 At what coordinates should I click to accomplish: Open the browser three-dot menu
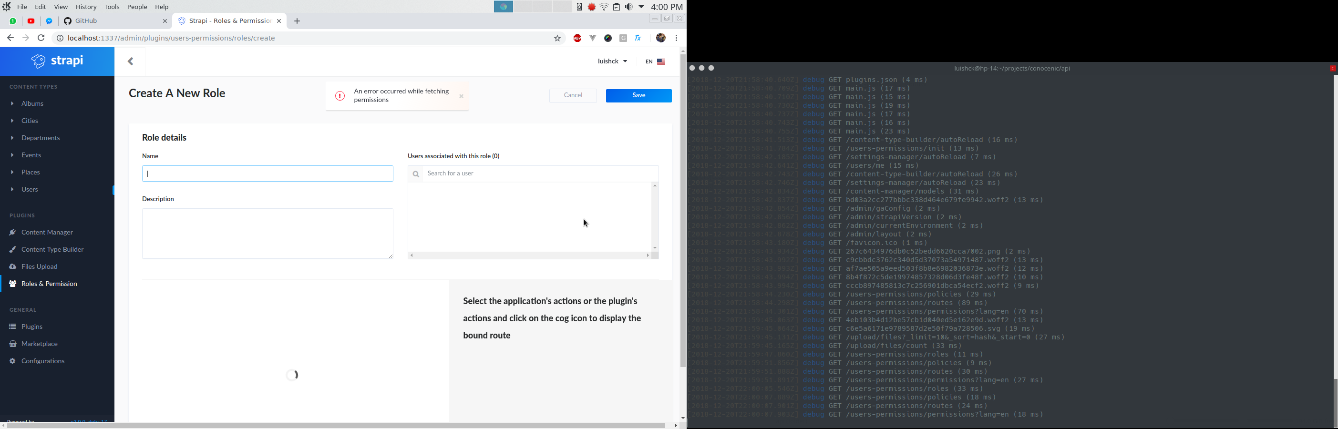pos(677,38)
